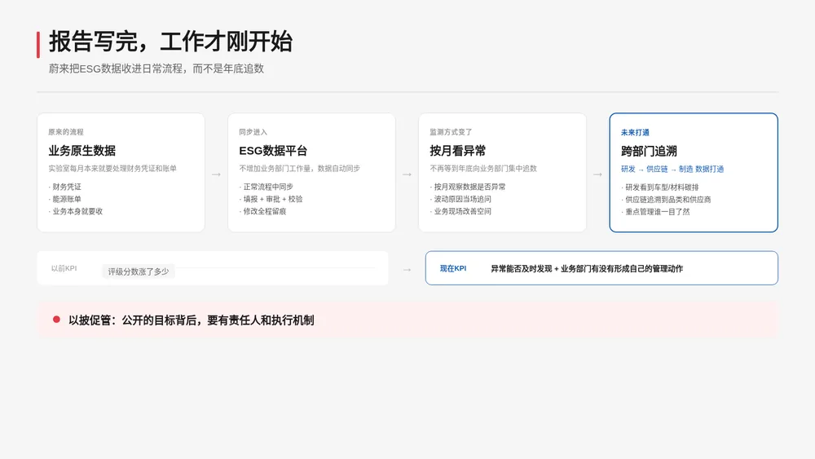Click the conclusion "以披促管：公开的目标背后，要有责任人和执行机制"
This screenshot has width=815, height=459.
pyautogui.click(x=192, y=320)
